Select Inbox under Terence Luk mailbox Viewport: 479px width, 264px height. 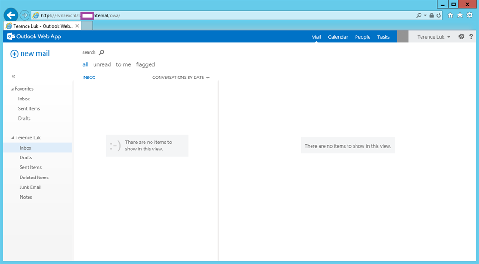click(x=37, y=148)
